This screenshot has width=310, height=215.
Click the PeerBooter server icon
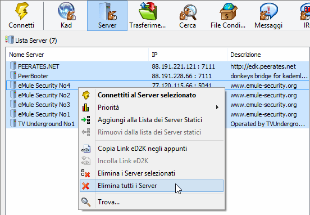(13, 75)
